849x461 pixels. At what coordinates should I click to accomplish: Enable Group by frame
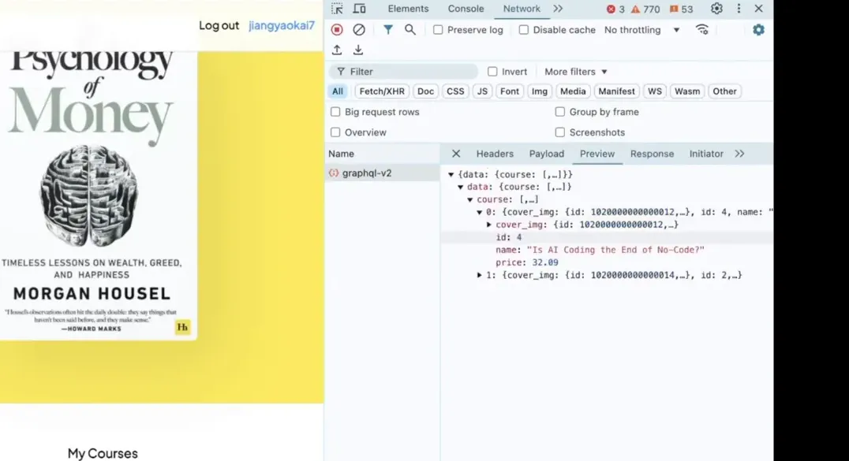560,112
